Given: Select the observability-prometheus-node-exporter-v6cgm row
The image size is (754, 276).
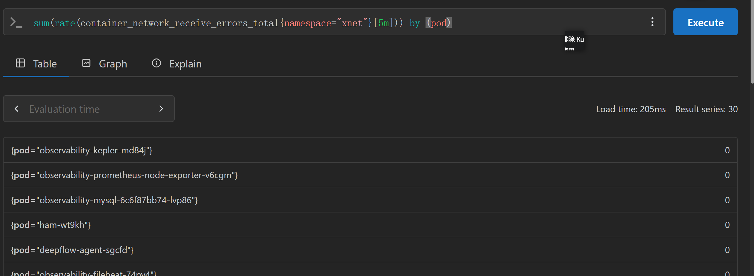Looking at the screenshot, I should [370, 175].
